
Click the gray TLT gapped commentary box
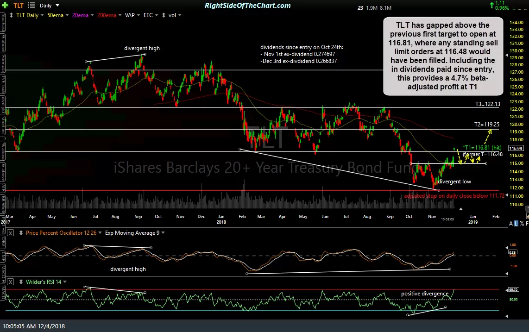[443, 56]
